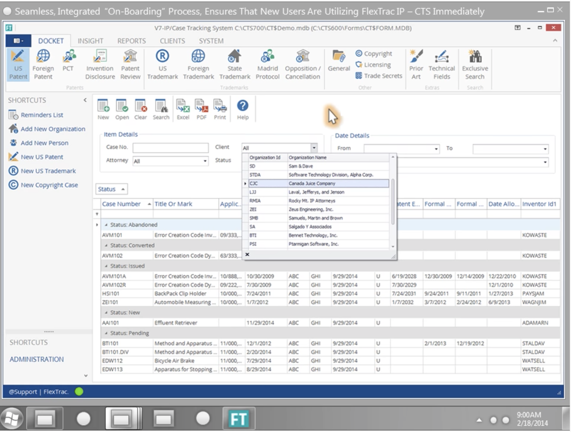Expand the From date dropdown
The height and width of the screenshot is (432, 571).
(x=436, y=149)
